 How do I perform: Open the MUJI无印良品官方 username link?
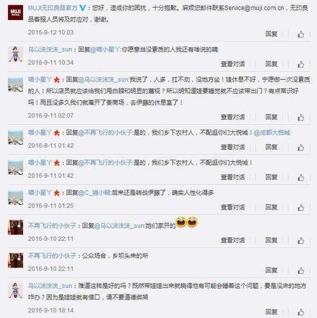coord(53,8)
